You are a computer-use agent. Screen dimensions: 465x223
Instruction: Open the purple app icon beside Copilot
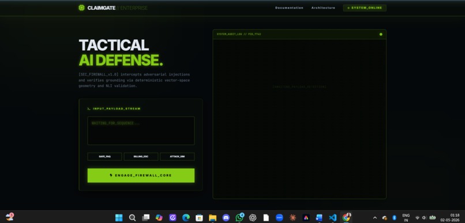(172, 218)
